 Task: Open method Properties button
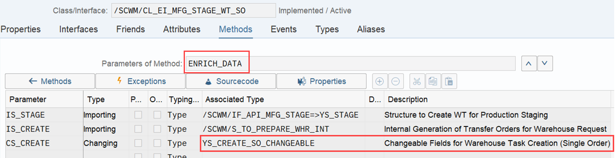tap(321, 81)
